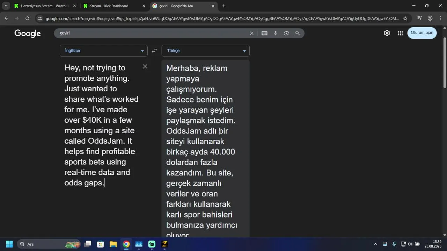Open the clock and date 15:59

(x=433, y=244)
